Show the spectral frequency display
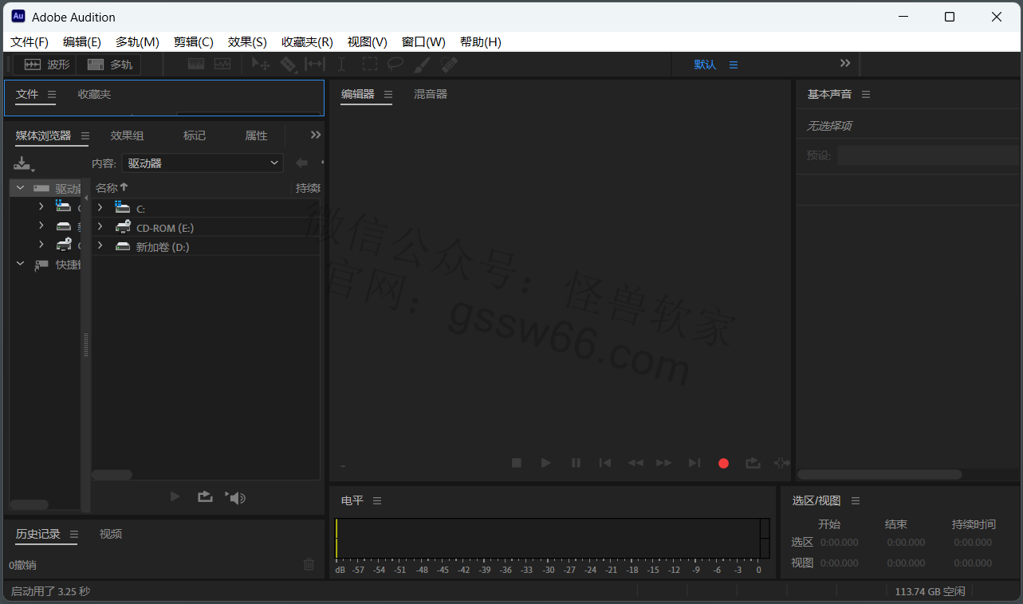Image resolution: width=1023 pixels, height=604 pixels. point(196,64)
